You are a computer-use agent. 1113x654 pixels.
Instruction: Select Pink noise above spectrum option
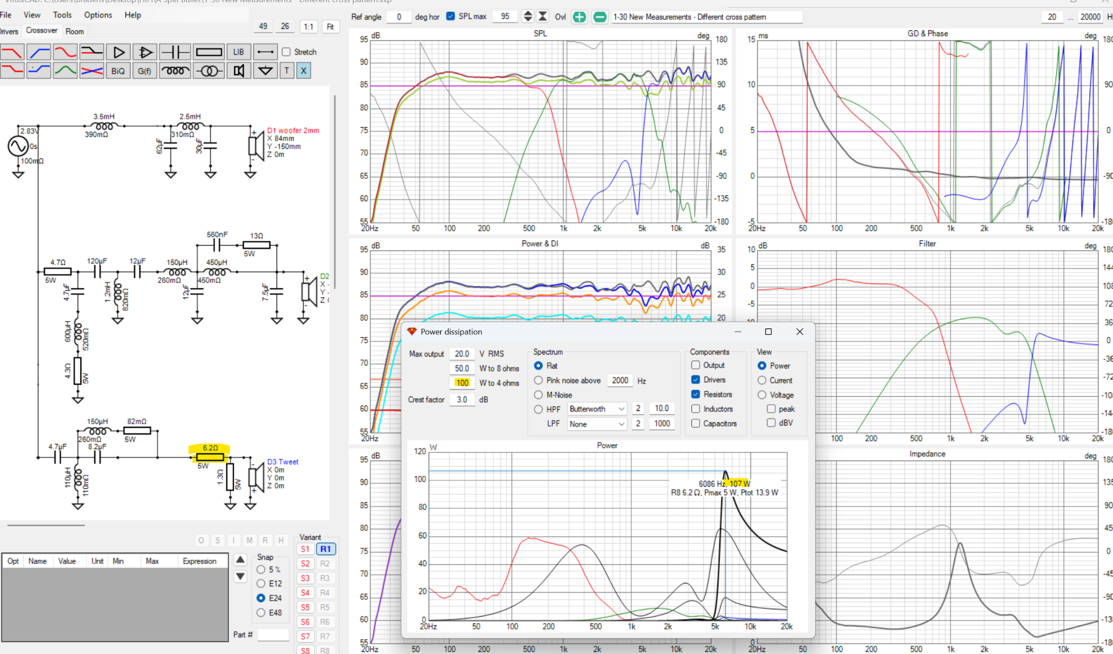539,381
